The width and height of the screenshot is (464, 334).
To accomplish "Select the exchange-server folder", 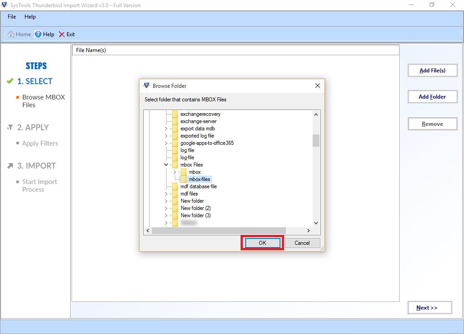I will pyautogui.click(x=198, y=121).
